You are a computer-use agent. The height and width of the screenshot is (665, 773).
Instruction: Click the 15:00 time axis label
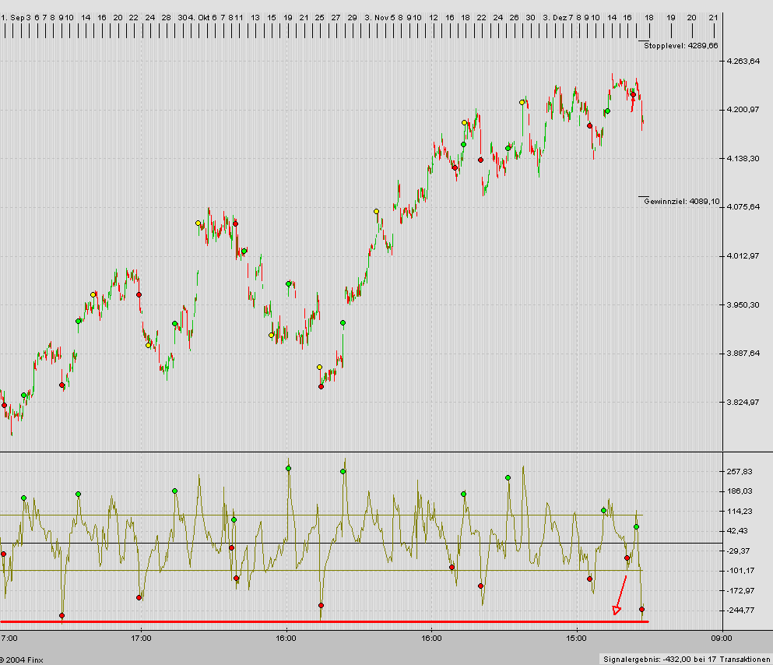[576, 639]
